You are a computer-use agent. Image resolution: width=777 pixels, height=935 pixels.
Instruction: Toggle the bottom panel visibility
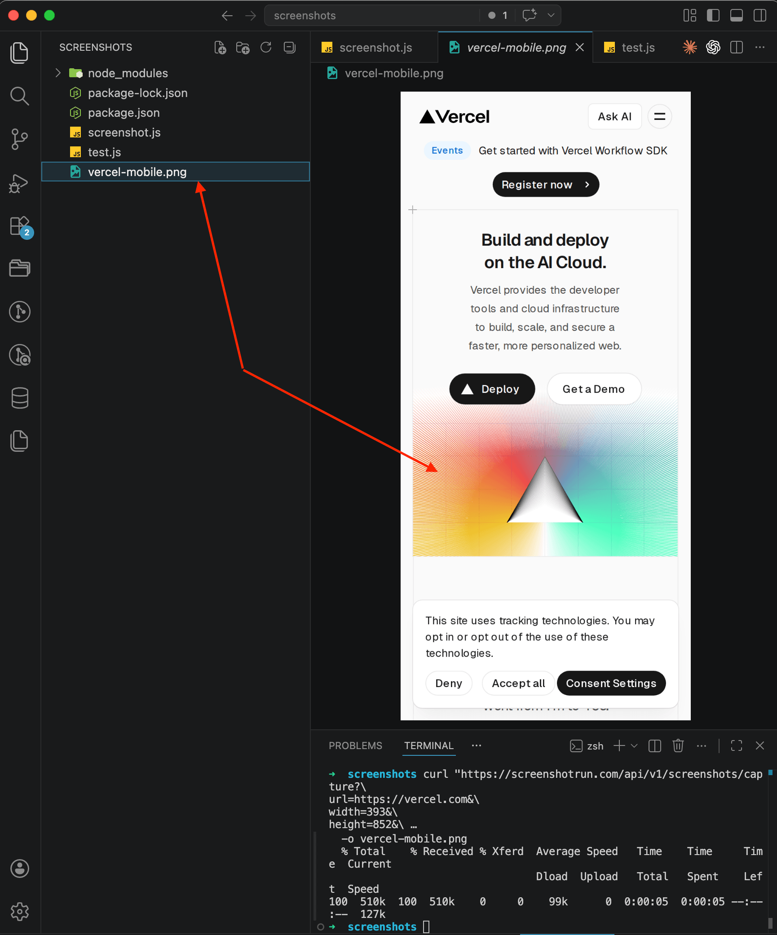point(736,15)
